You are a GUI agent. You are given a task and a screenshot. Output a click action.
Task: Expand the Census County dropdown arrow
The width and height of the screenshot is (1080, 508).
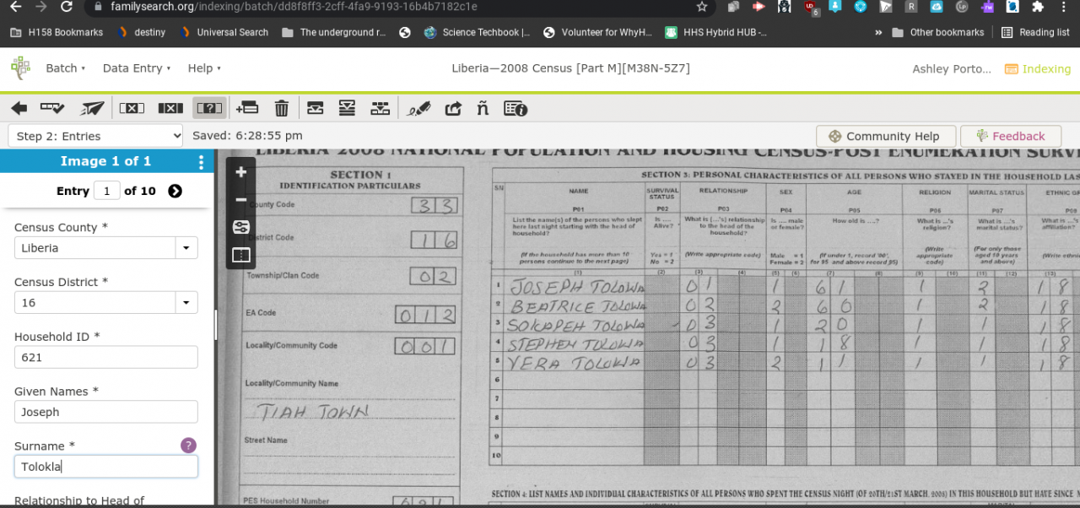tap(186, 248)
